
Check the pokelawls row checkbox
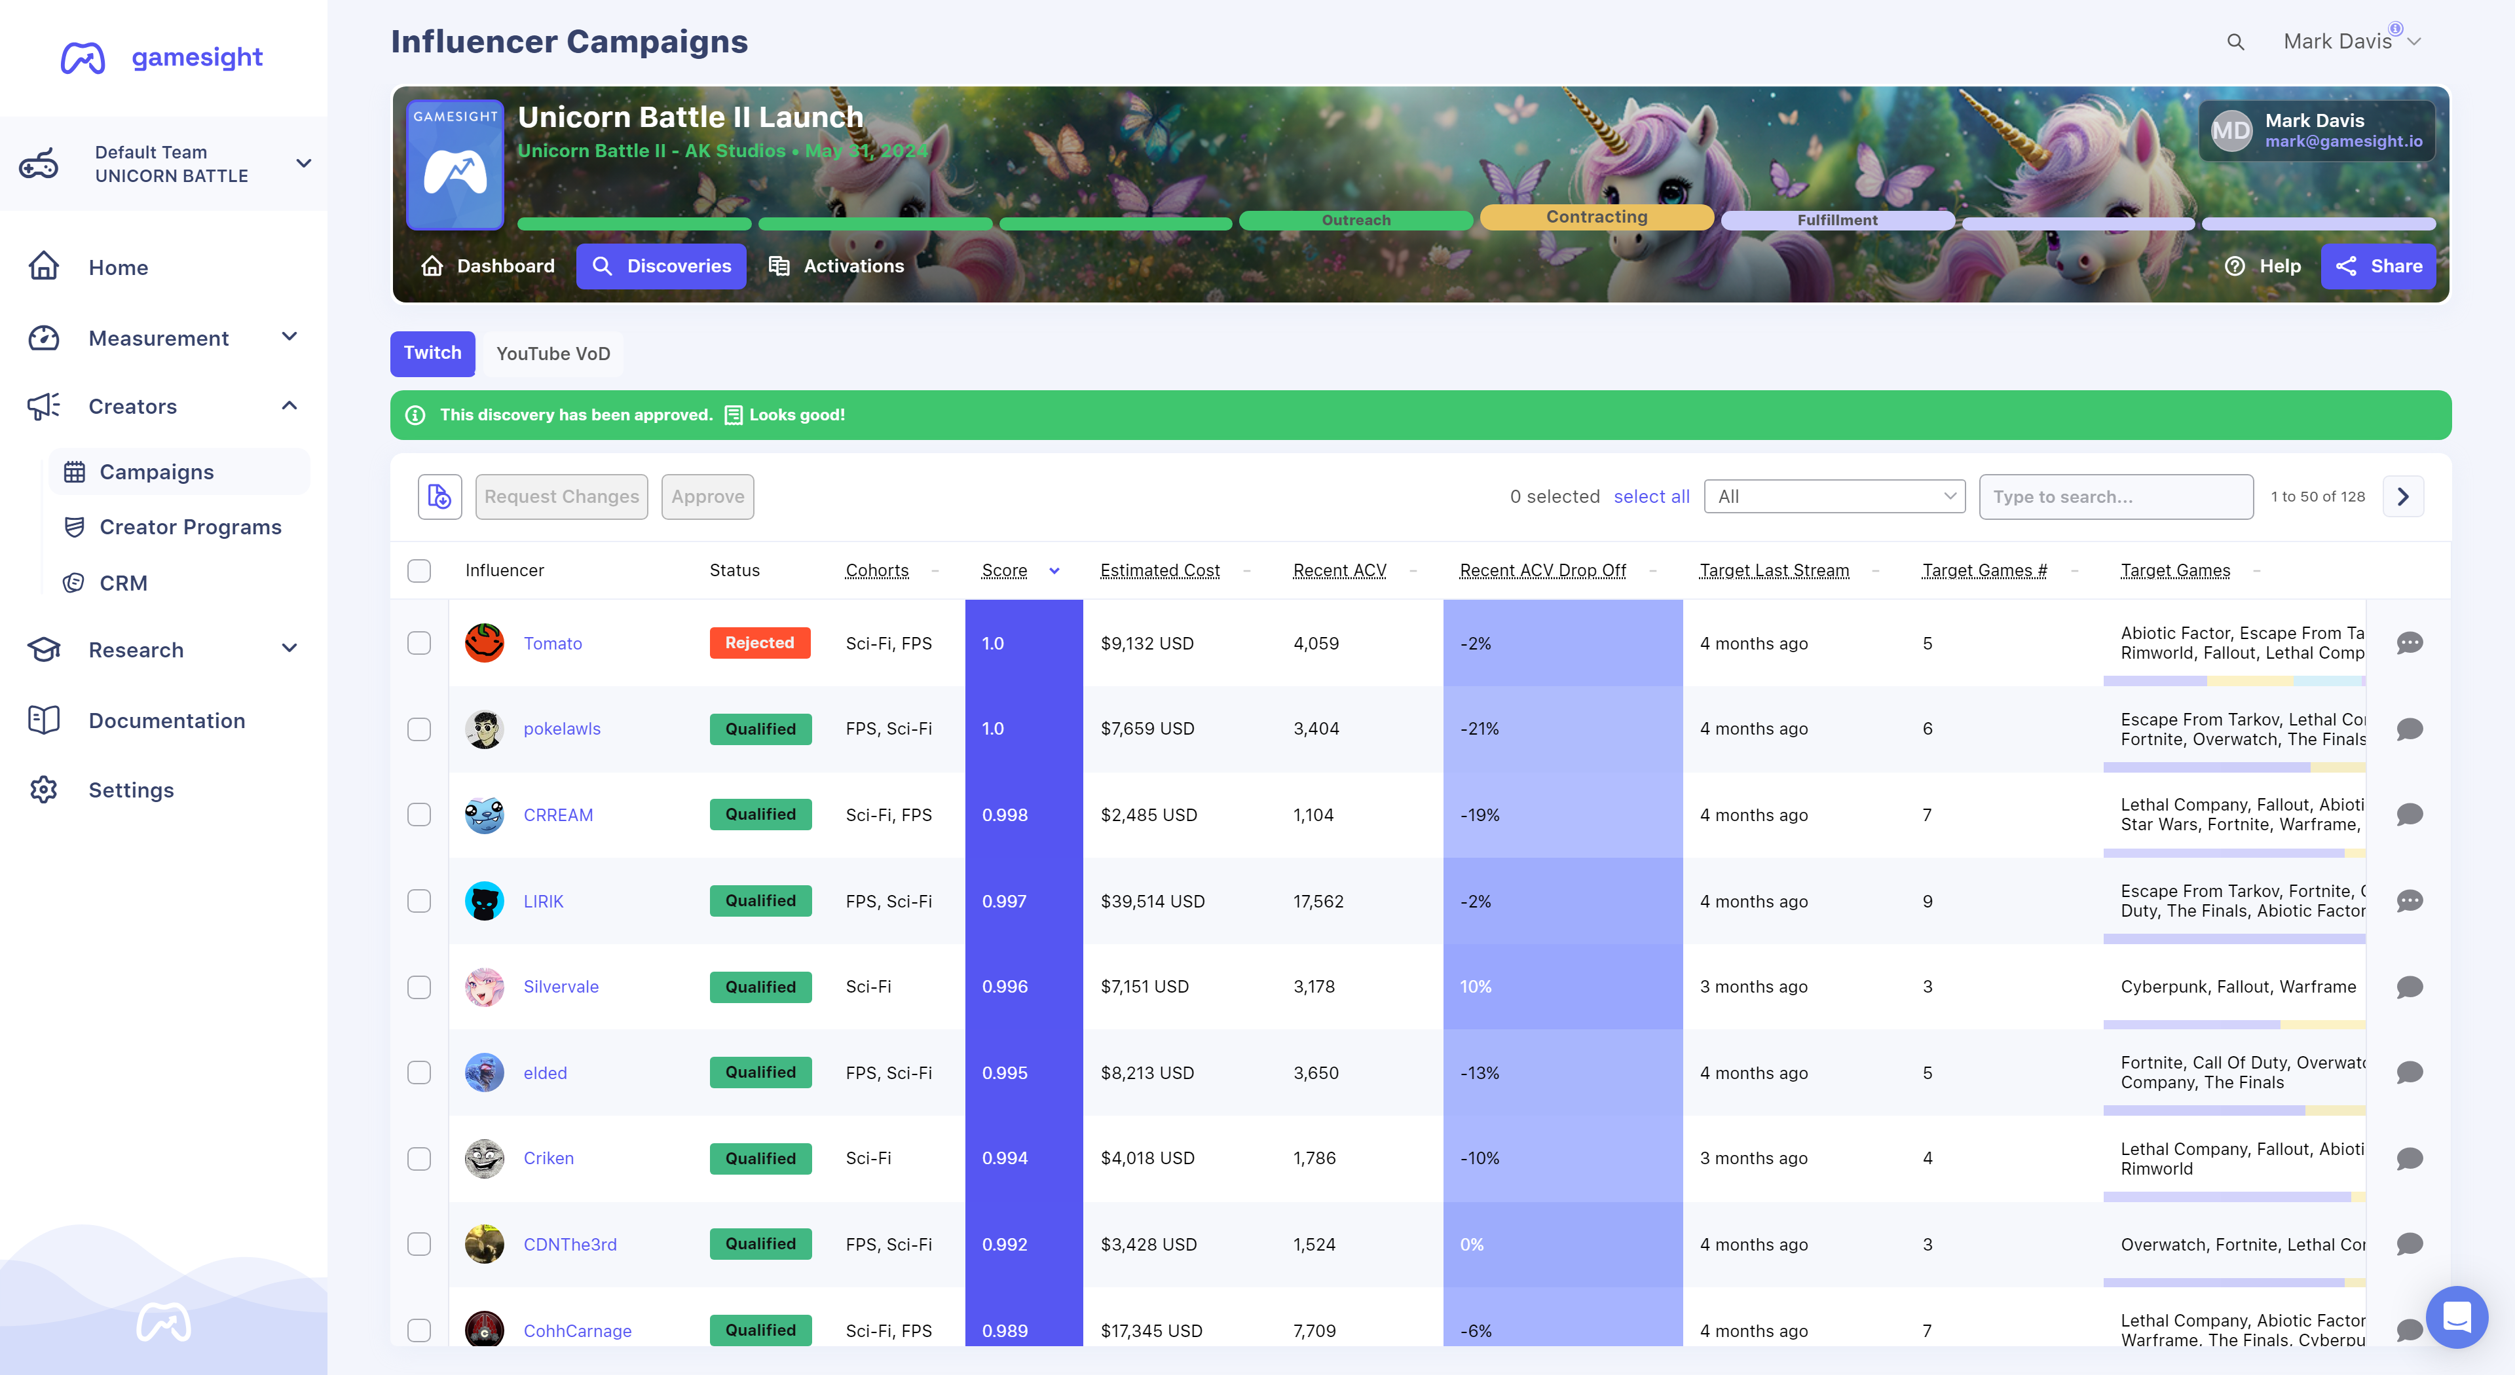419,729
